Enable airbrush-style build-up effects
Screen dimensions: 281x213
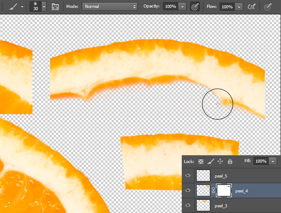pos(252,7)
